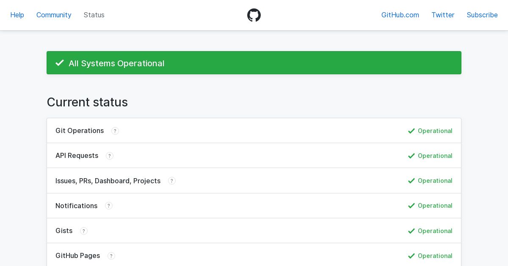508x266 pixels.
Task: Show info icon for Issues, PRs, Dashboard, Projects
Action: coord(172,181)
